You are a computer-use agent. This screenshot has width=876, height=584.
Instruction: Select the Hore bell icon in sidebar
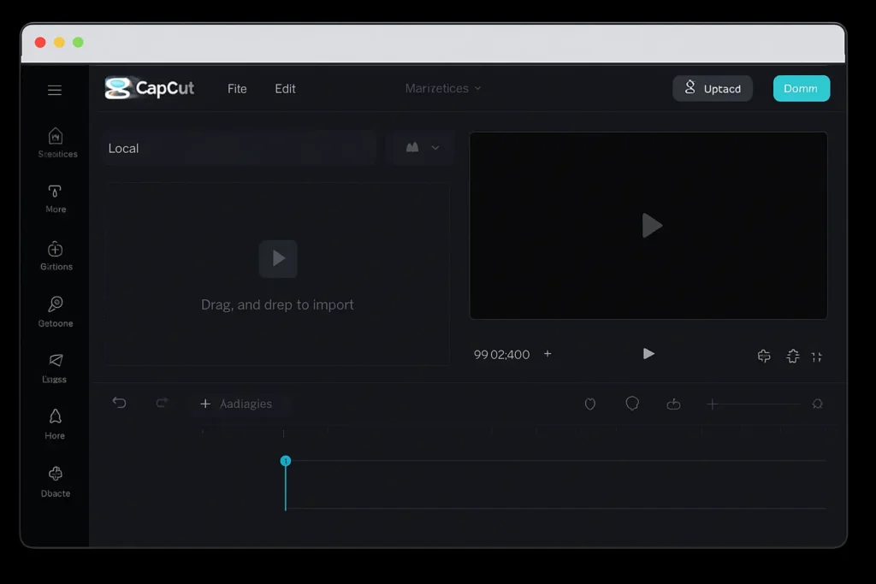pyautogui.click(x=55, y=417)
